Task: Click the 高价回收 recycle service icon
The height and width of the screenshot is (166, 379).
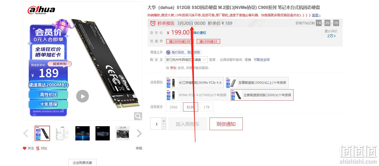Action: (x=168, y=52)
